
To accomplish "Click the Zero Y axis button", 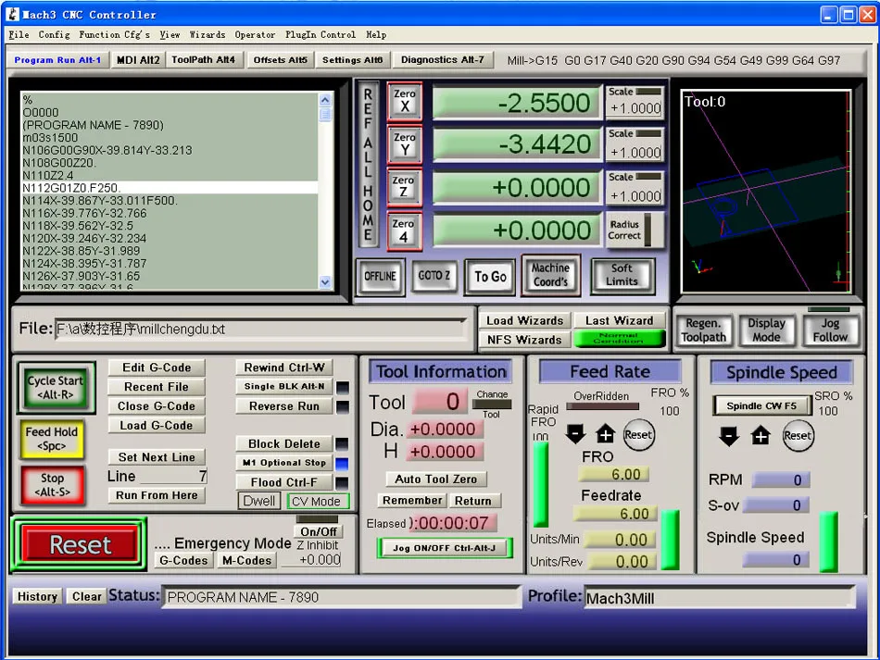I will [404, 144].
